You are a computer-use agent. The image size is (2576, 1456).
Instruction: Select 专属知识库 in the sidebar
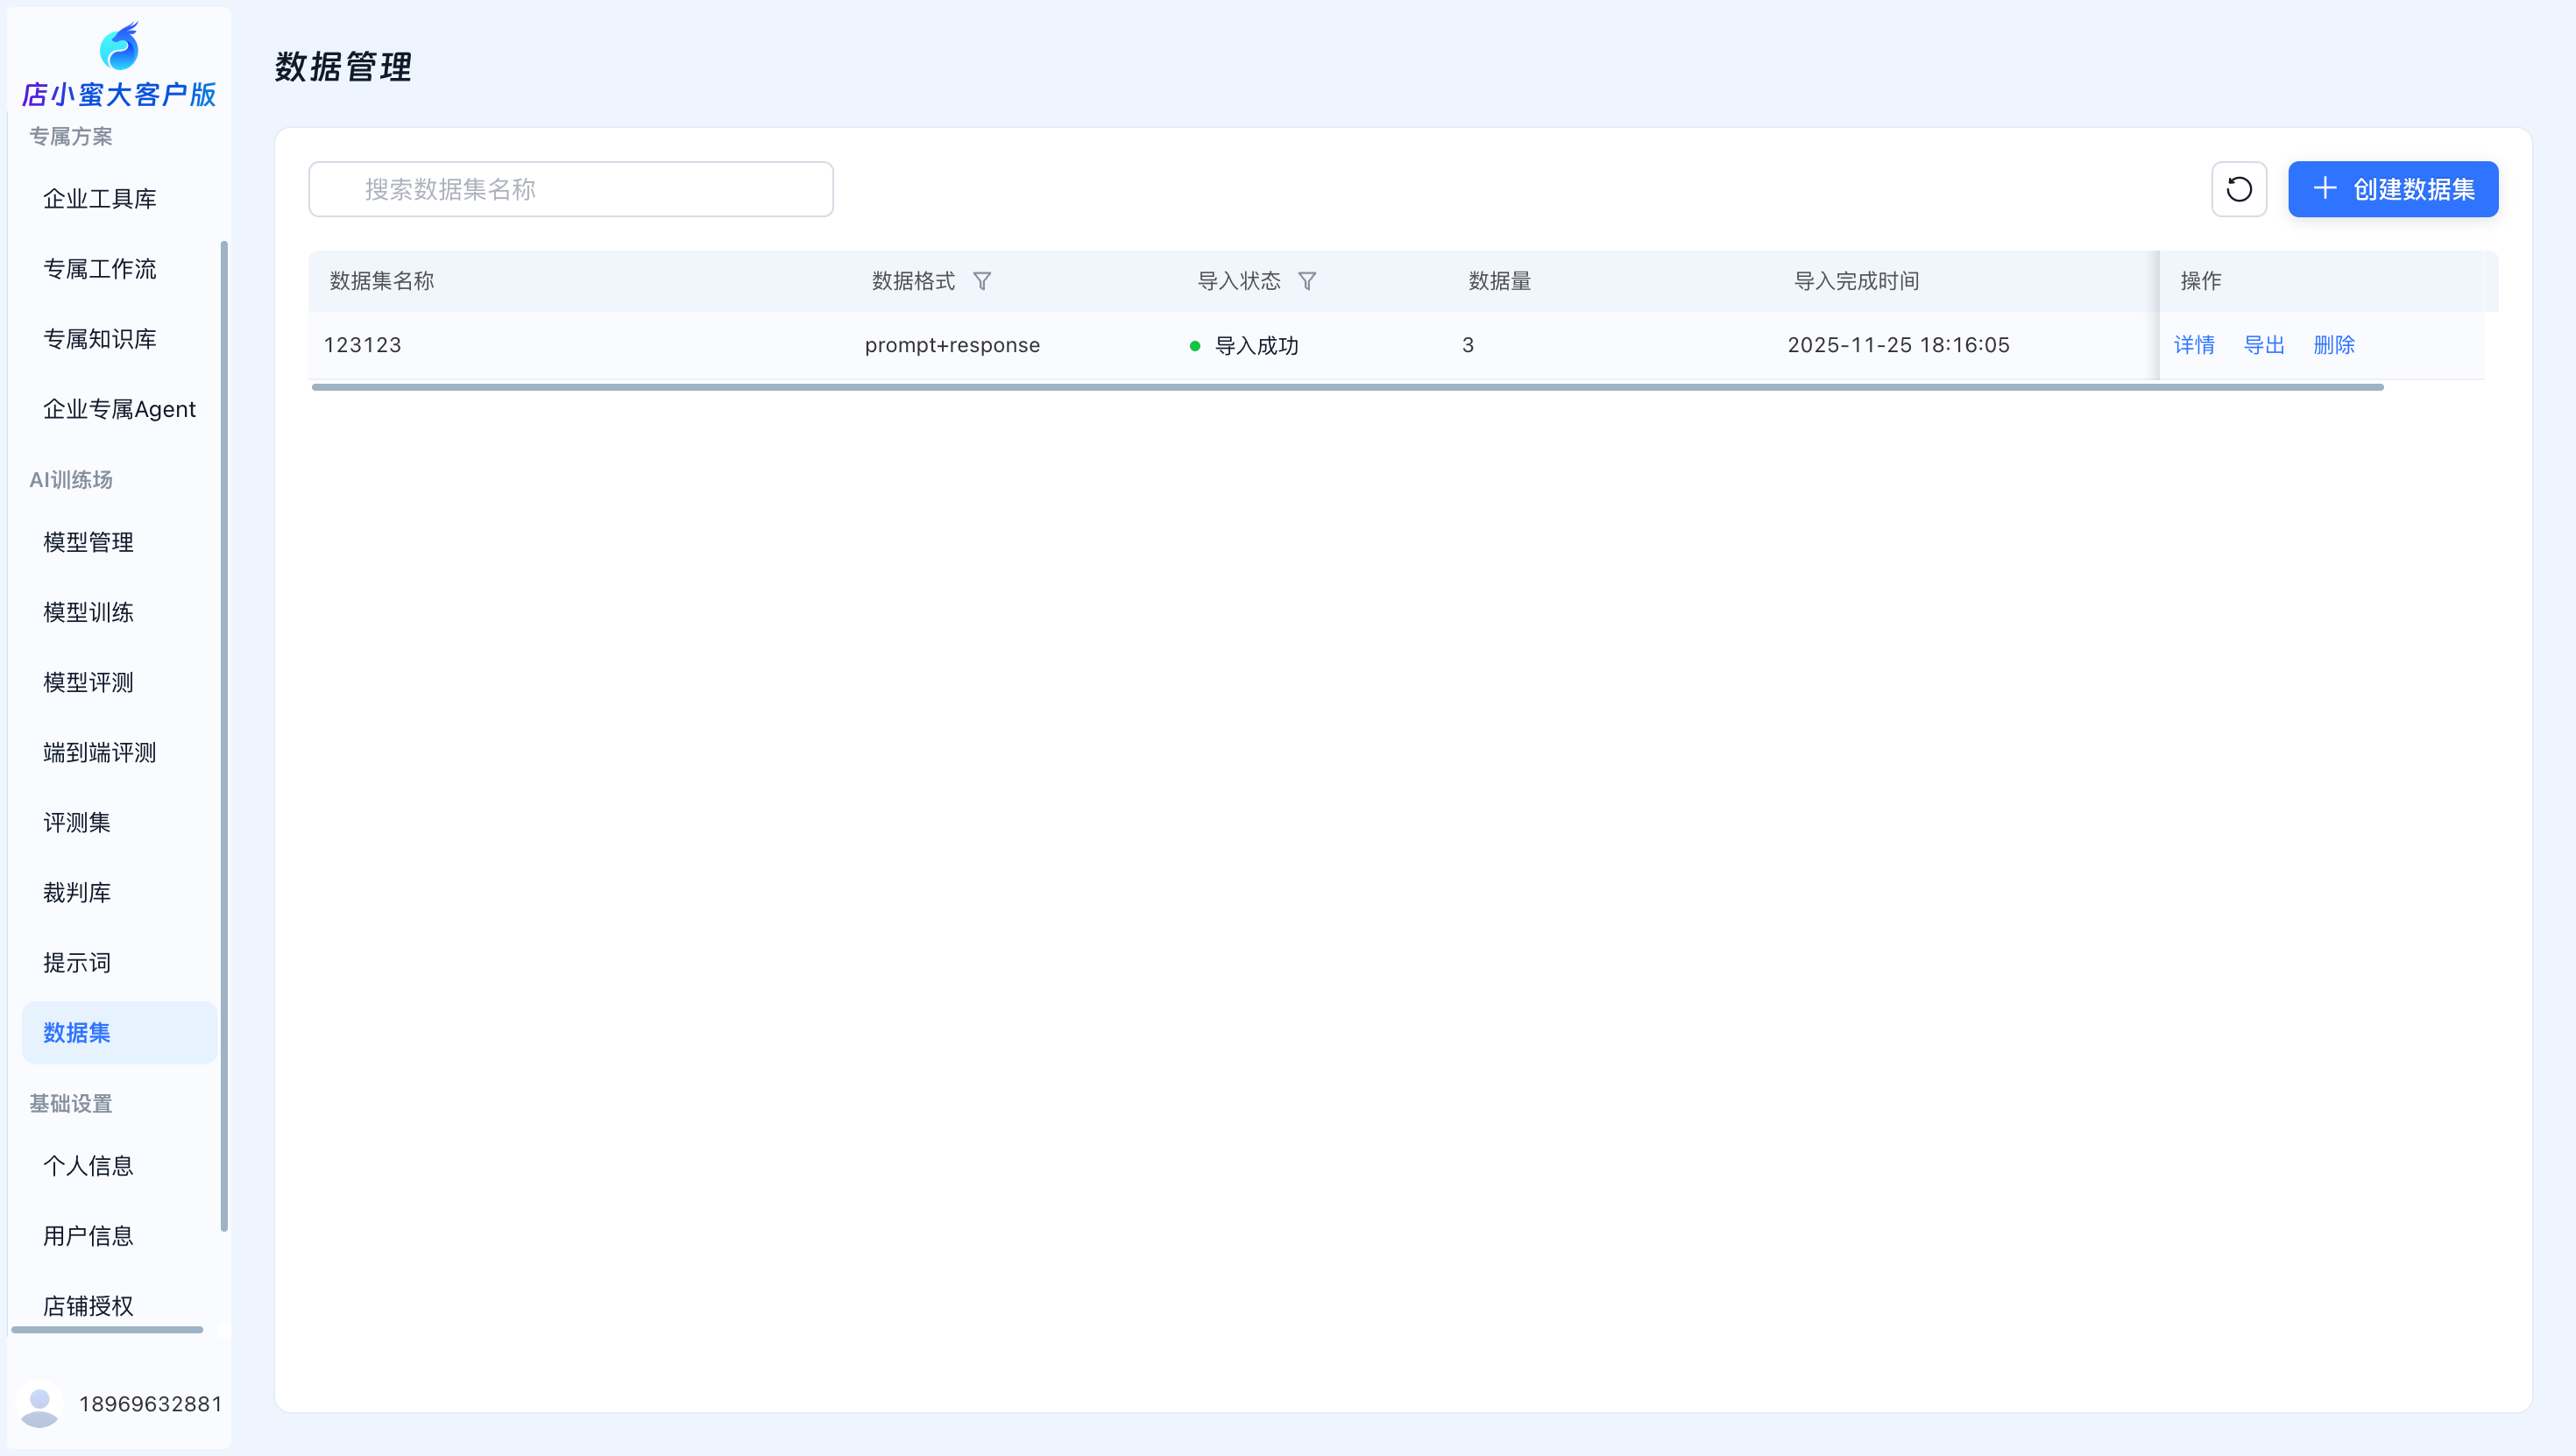click(100, 339)
